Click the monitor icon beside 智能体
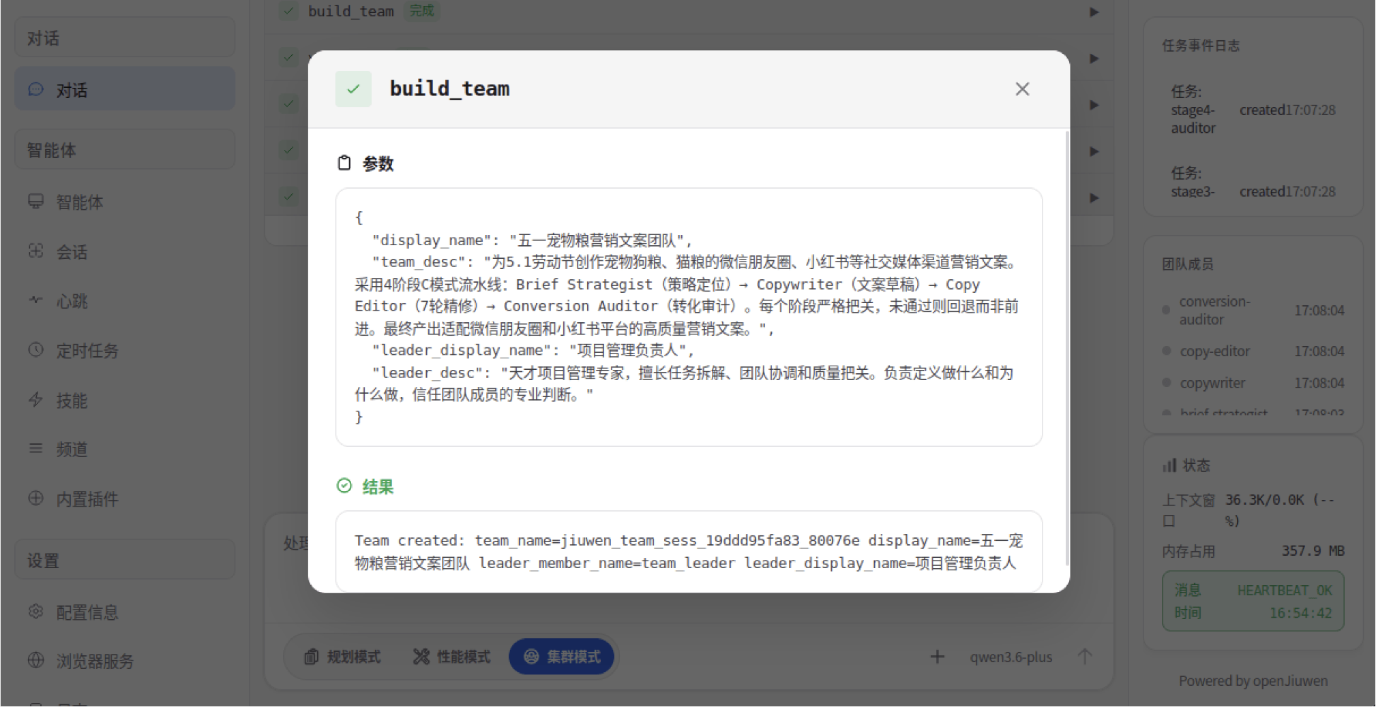This screenshot has width=1376, height=707. [35, 201]
